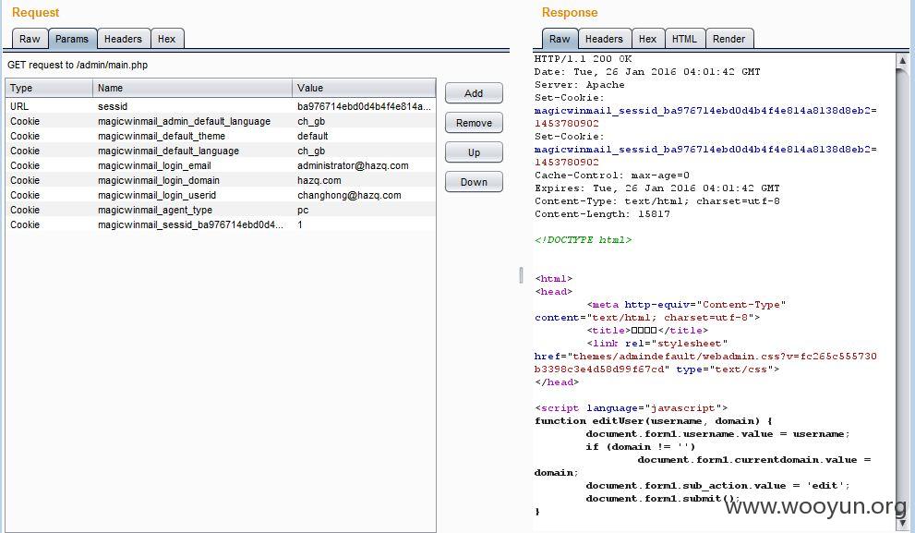Sort by the Type column header
915x533 pixels.
[49, 88]
